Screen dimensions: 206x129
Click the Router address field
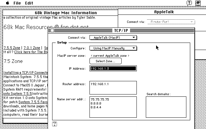[113, 88]
